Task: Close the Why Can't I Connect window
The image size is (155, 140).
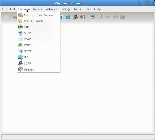Action: [151, 3]
